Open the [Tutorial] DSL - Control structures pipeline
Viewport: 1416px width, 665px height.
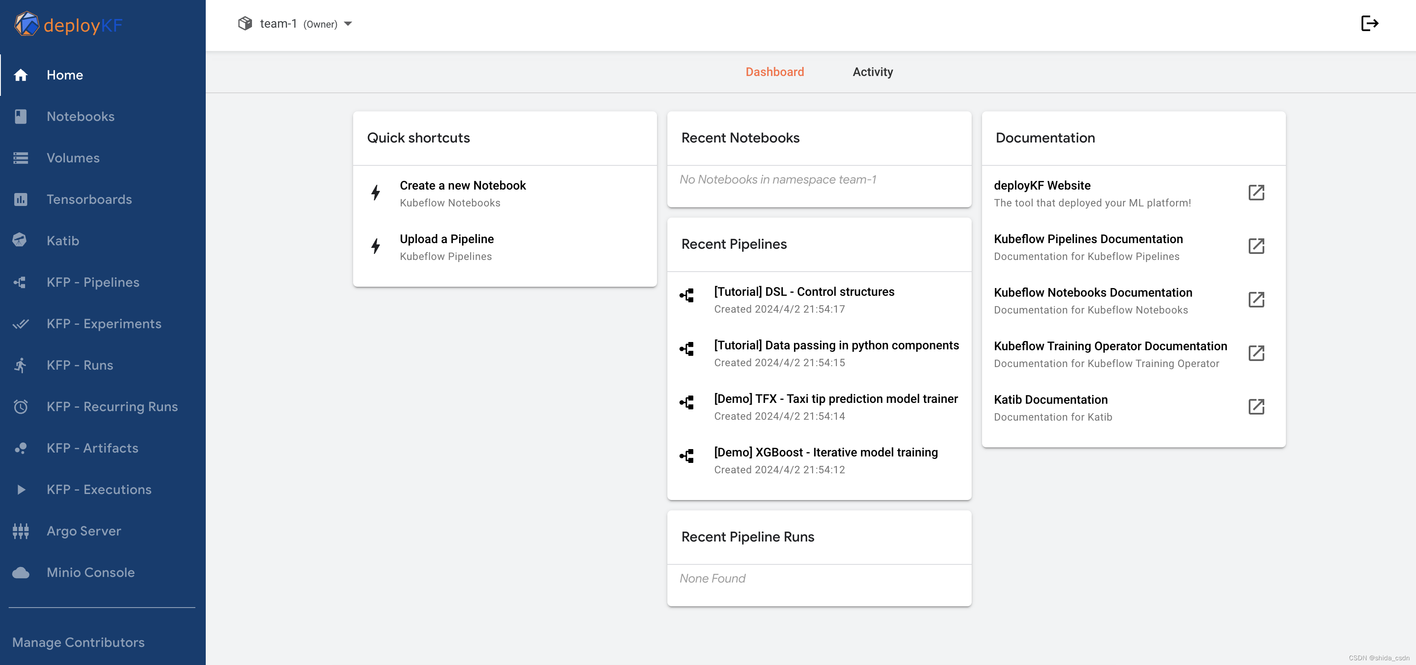point(819,300)
